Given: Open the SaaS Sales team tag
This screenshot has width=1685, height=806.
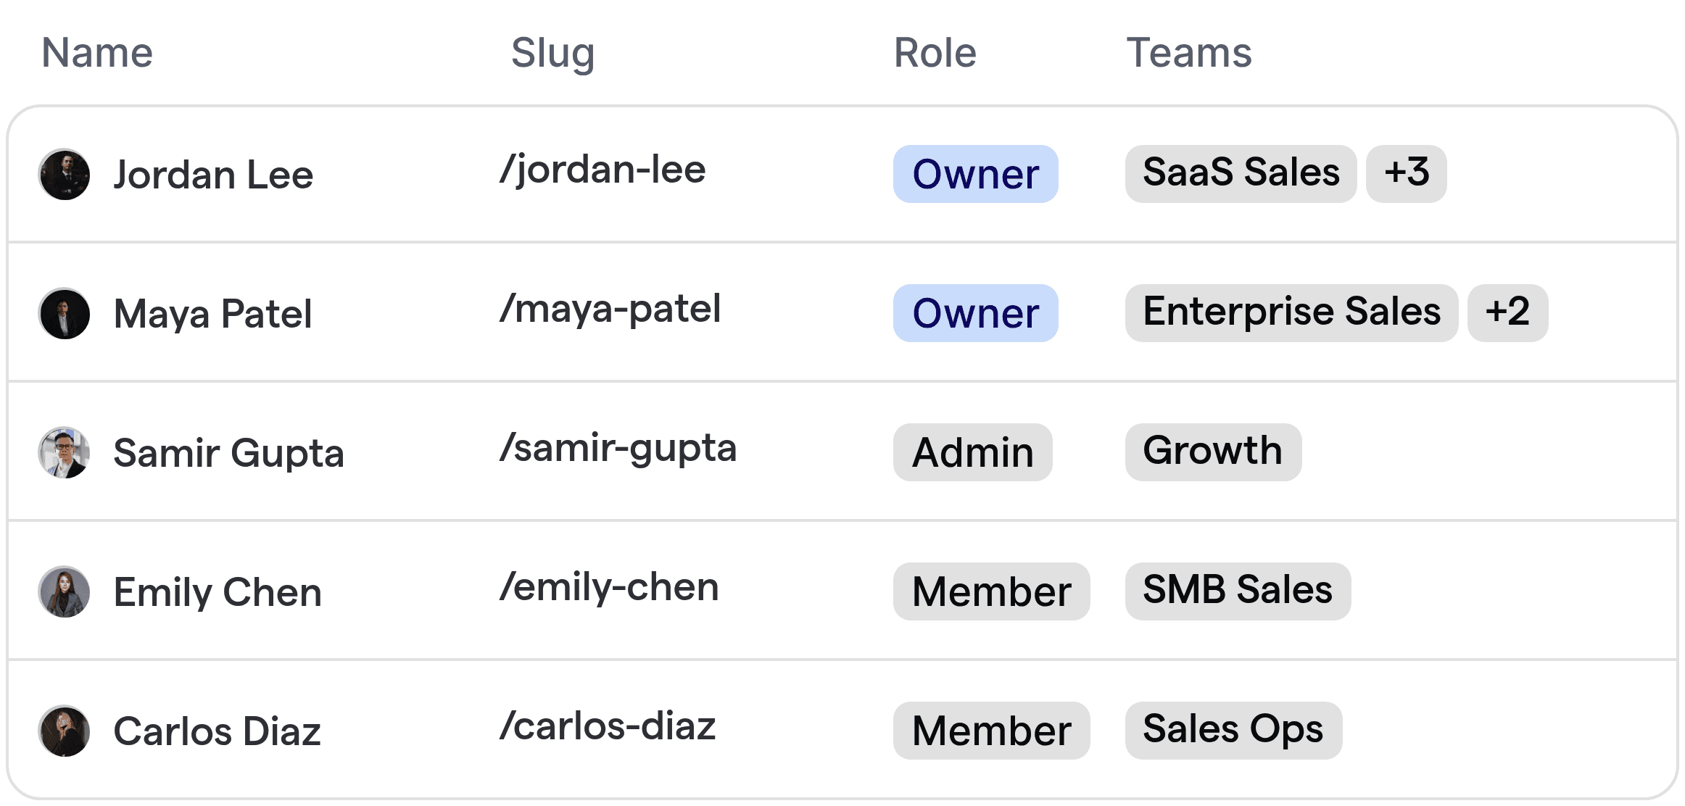Looking at the screenshot, I should click(x=1241, y=173).
